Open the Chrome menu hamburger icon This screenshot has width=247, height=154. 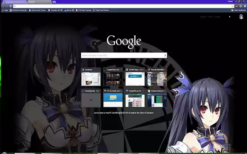(x=245, y=6)
